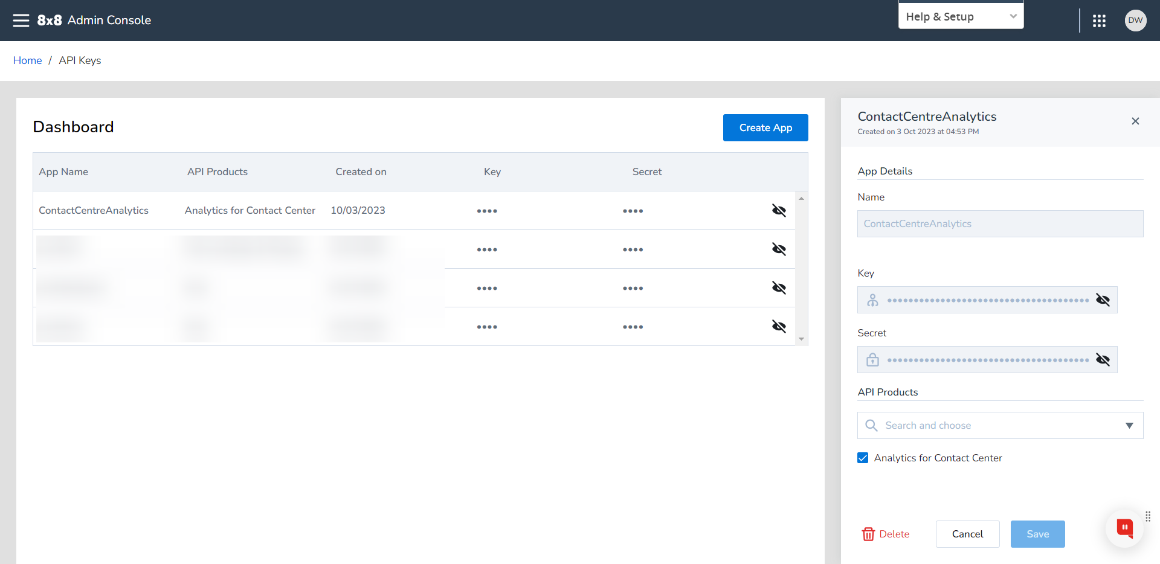Viewport: 1160px width, 564px height.
Task: Click masked Secret dots in ContactCentreAnalytics row
Action: 633,211
